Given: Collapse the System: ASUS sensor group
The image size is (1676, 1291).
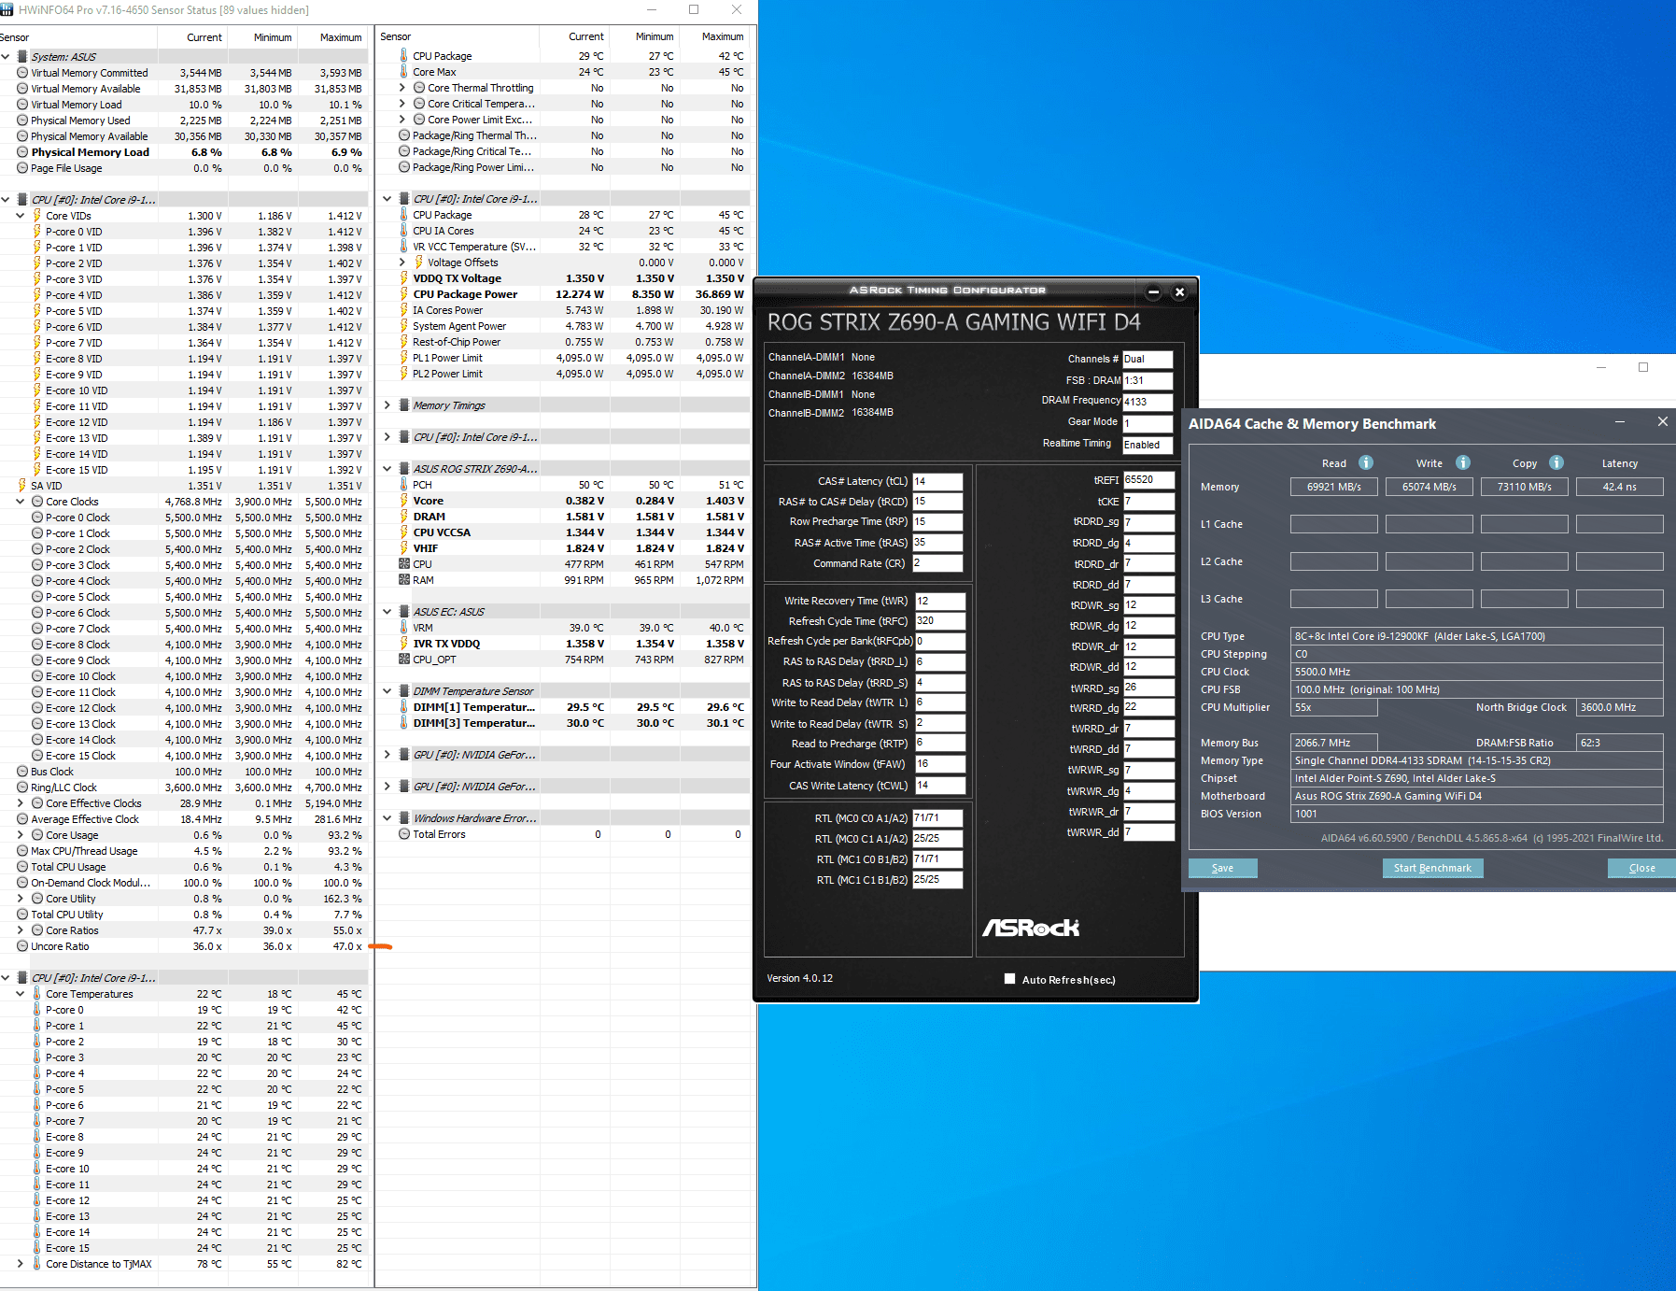Looking at the screenshot, I should pyautogui.click(x=6, y=57).
